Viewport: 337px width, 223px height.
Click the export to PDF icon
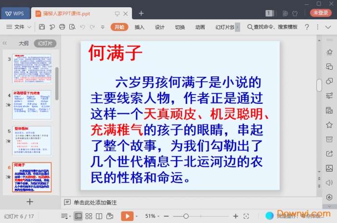tap(52, 27)
